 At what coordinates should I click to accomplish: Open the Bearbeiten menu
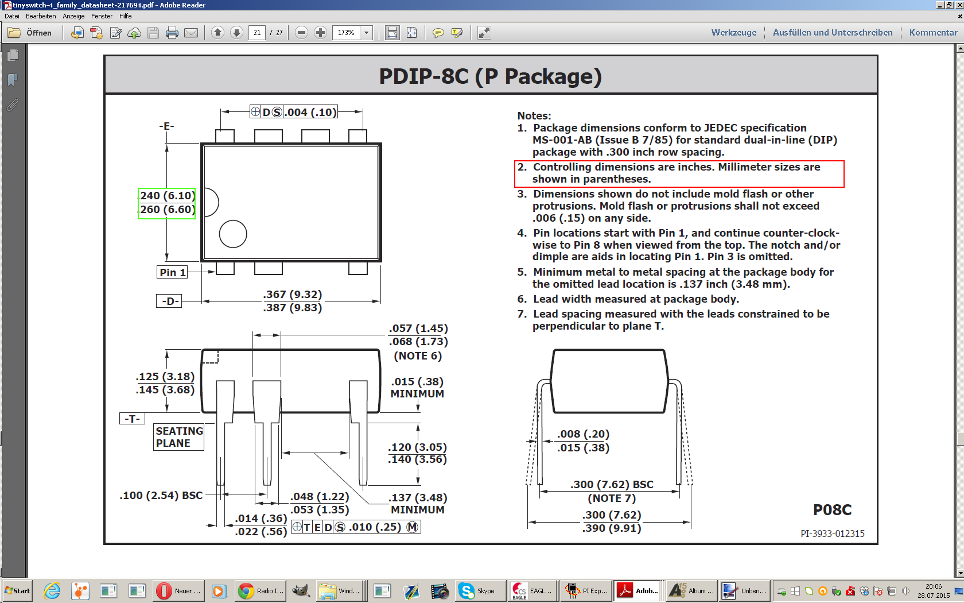pyautogui.click(x=41, y=16)
